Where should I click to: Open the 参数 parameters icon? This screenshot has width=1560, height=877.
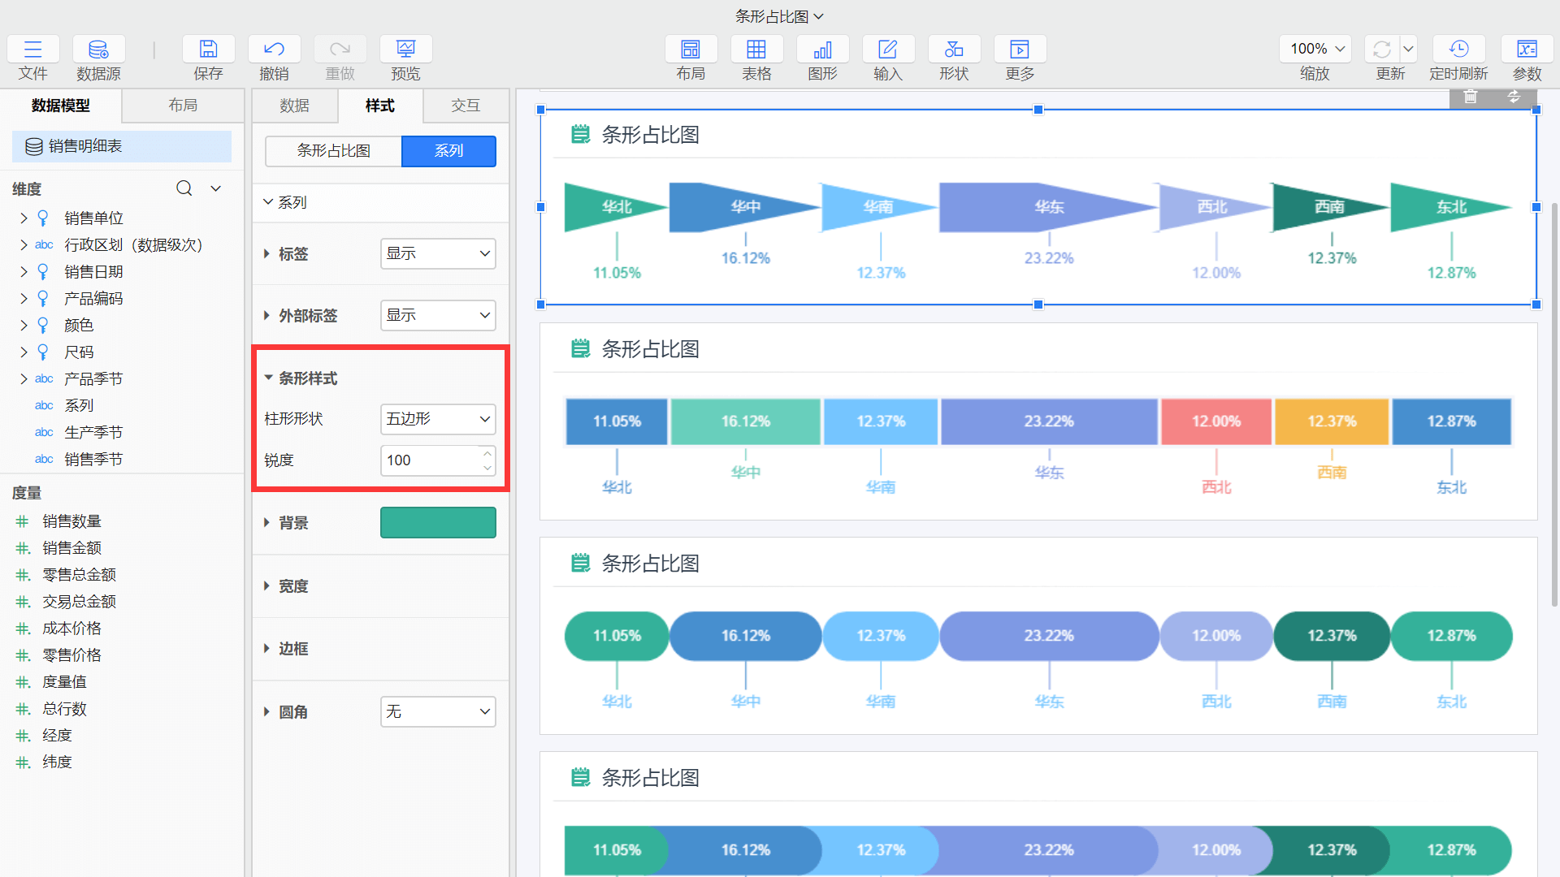pyautogui.click(x=1527, y=50)
